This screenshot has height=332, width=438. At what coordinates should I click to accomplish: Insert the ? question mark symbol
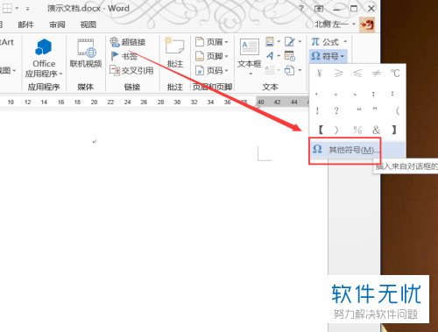pyautogui.click(x=336, y=110)
